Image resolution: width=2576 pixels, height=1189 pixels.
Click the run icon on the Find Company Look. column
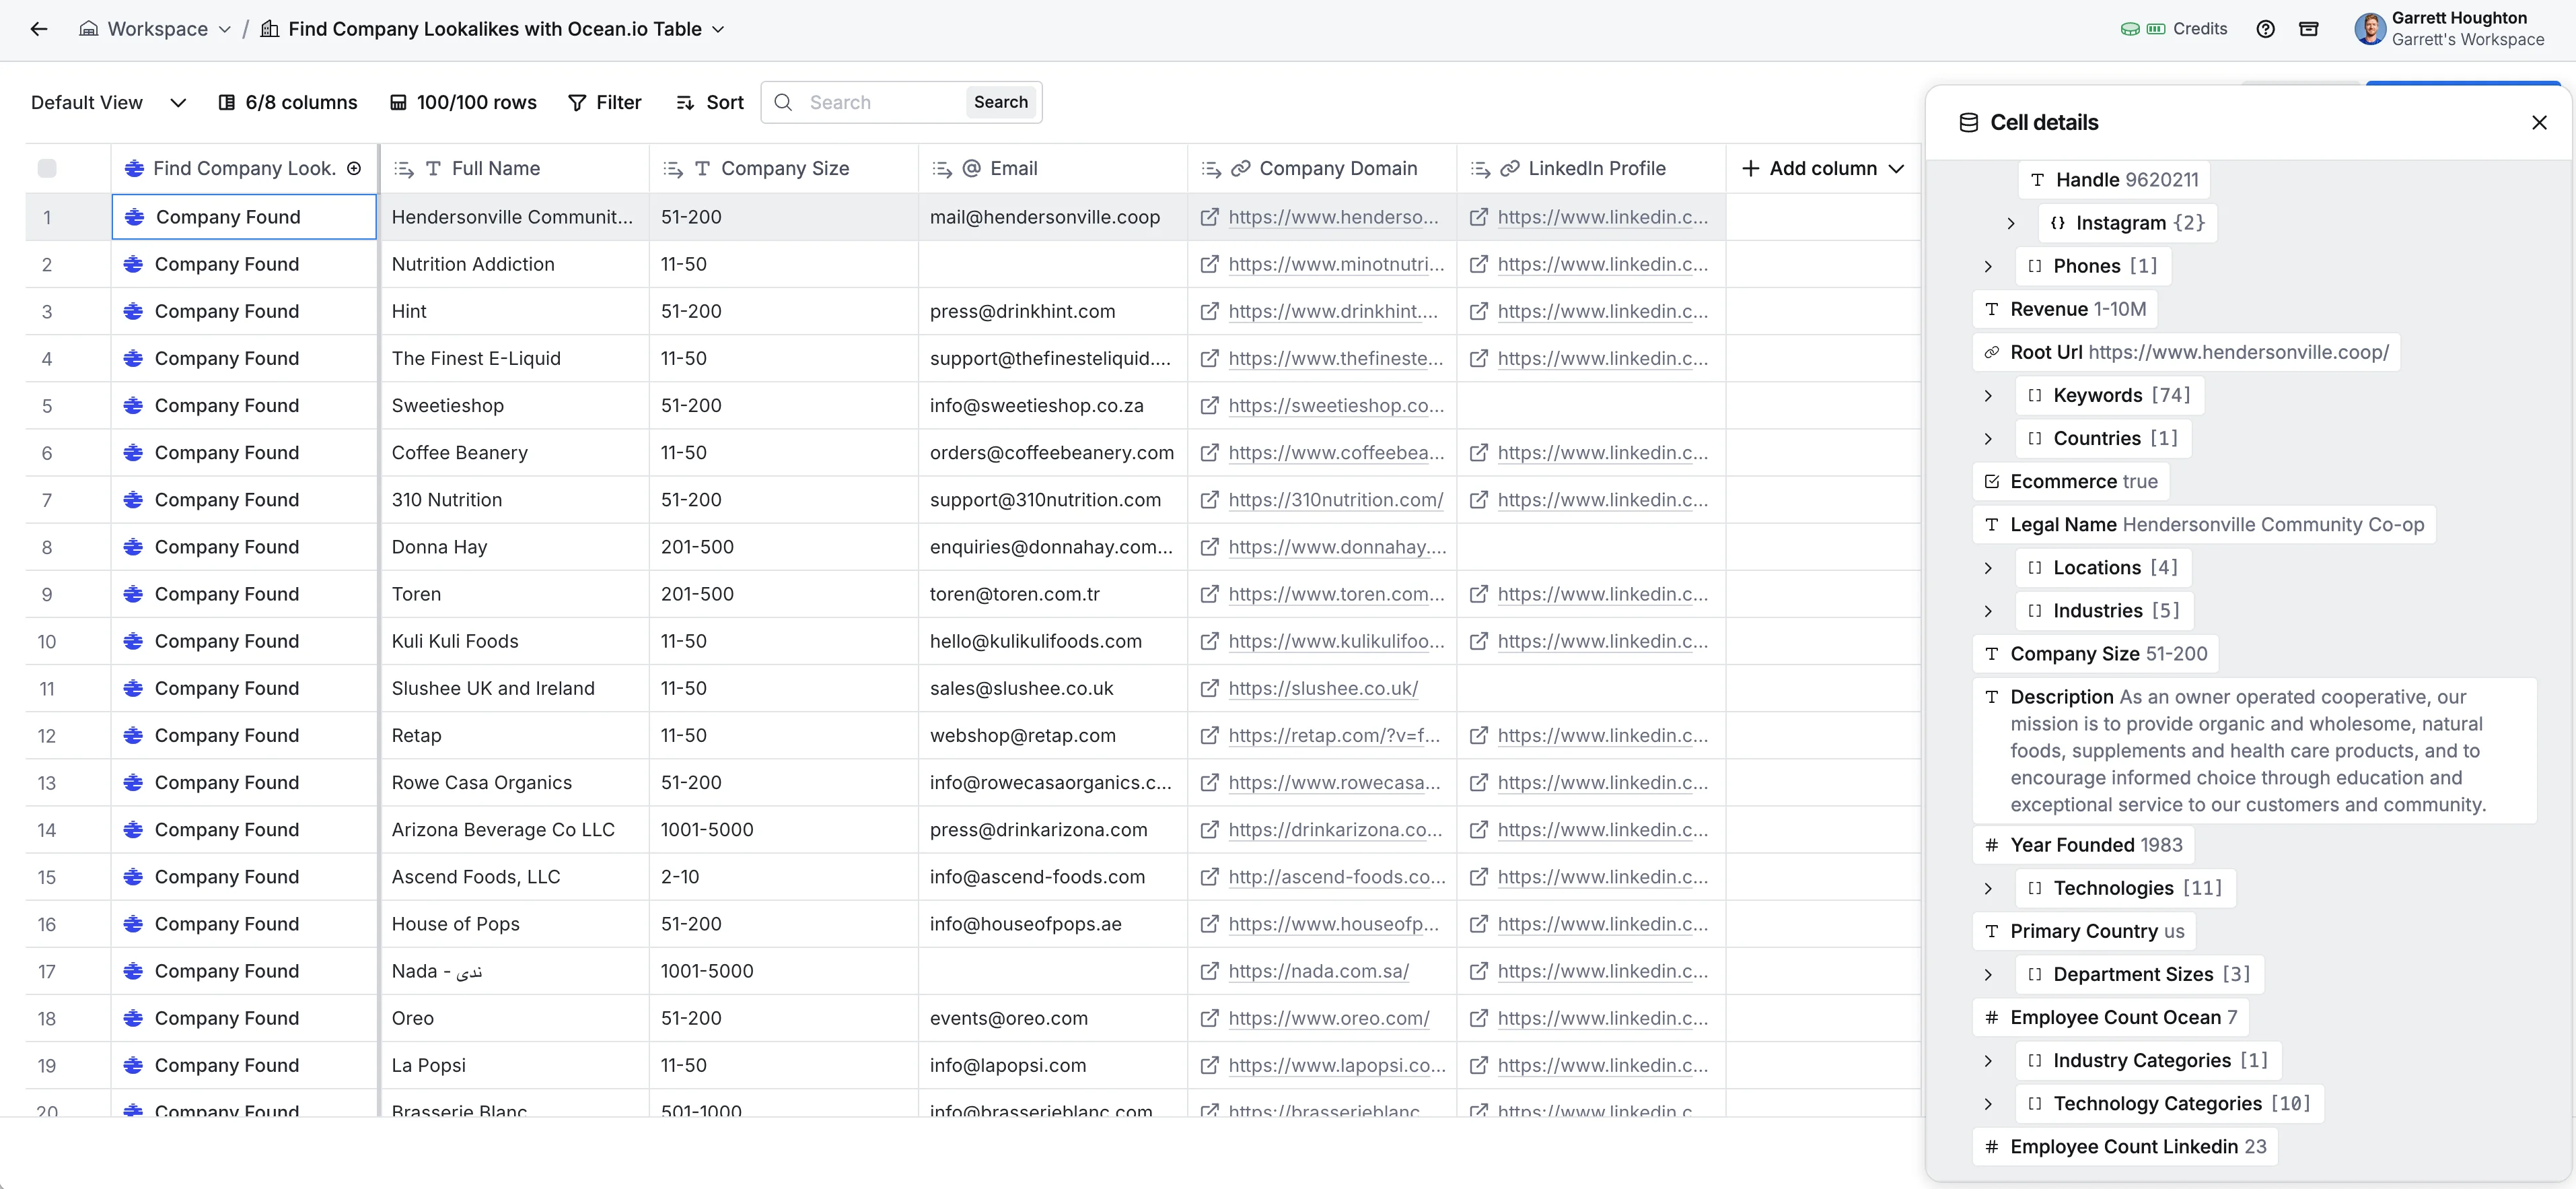354,168
